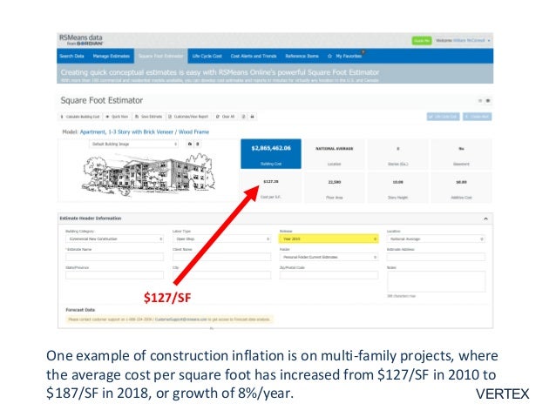Open the Search Data tab

tap(71, 56)
